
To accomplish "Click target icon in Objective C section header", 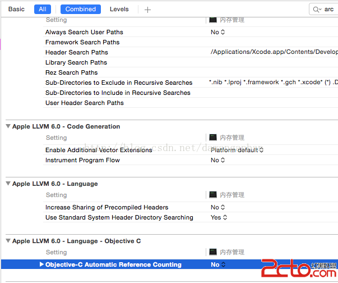I will pyautogui.click(x=213, y=252).
